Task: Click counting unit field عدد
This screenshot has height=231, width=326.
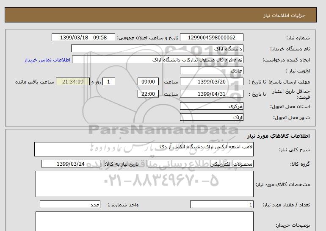Action: [x=70, y=204]
